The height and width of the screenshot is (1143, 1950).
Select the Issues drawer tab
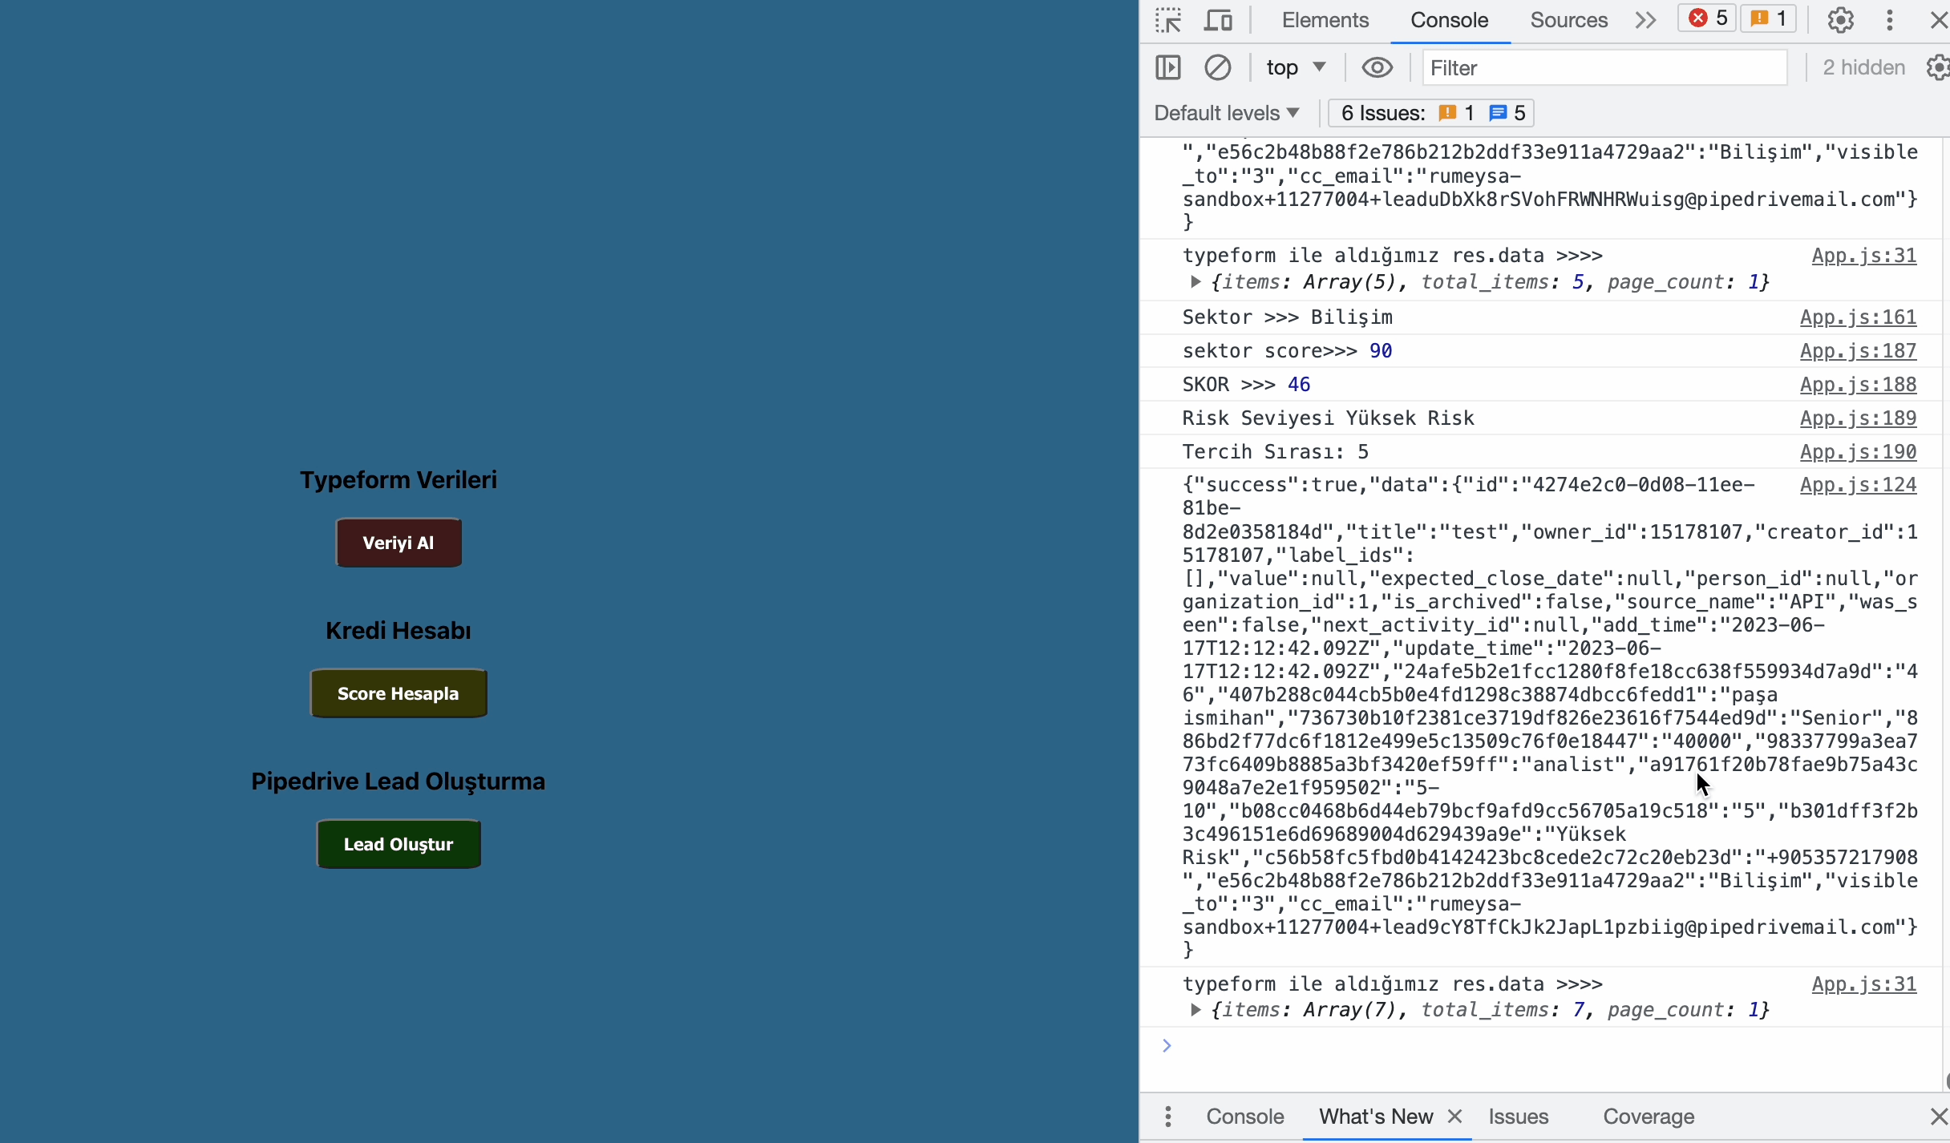pyautogui.click(x=1518, y=1117)
